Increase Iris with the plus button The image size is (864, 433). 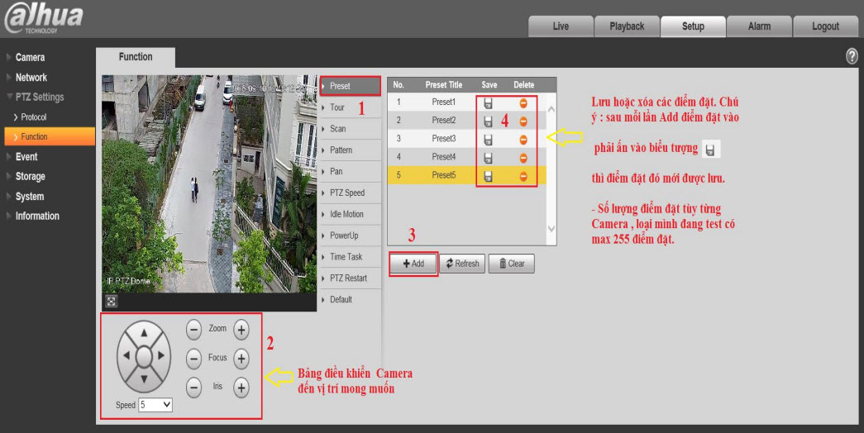tap(241, 387)
